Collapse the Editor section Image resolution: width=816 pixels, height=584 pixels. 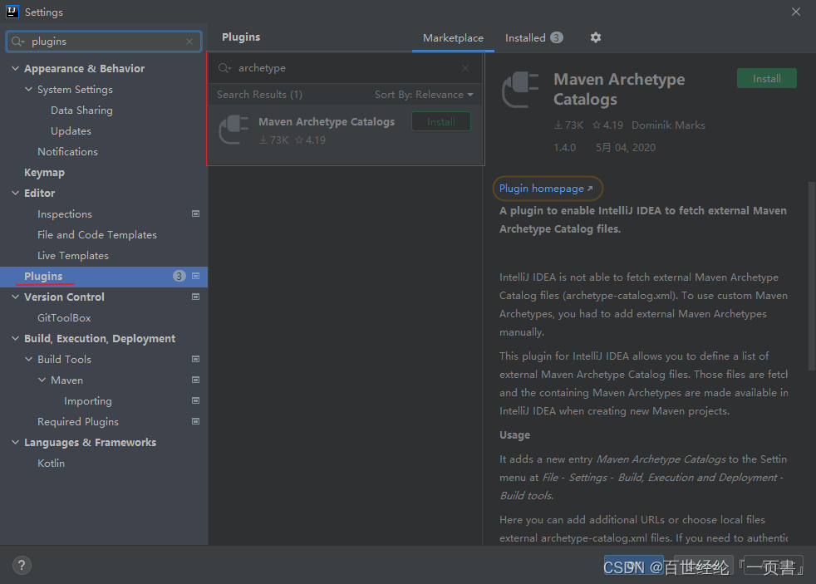[16, 193]
